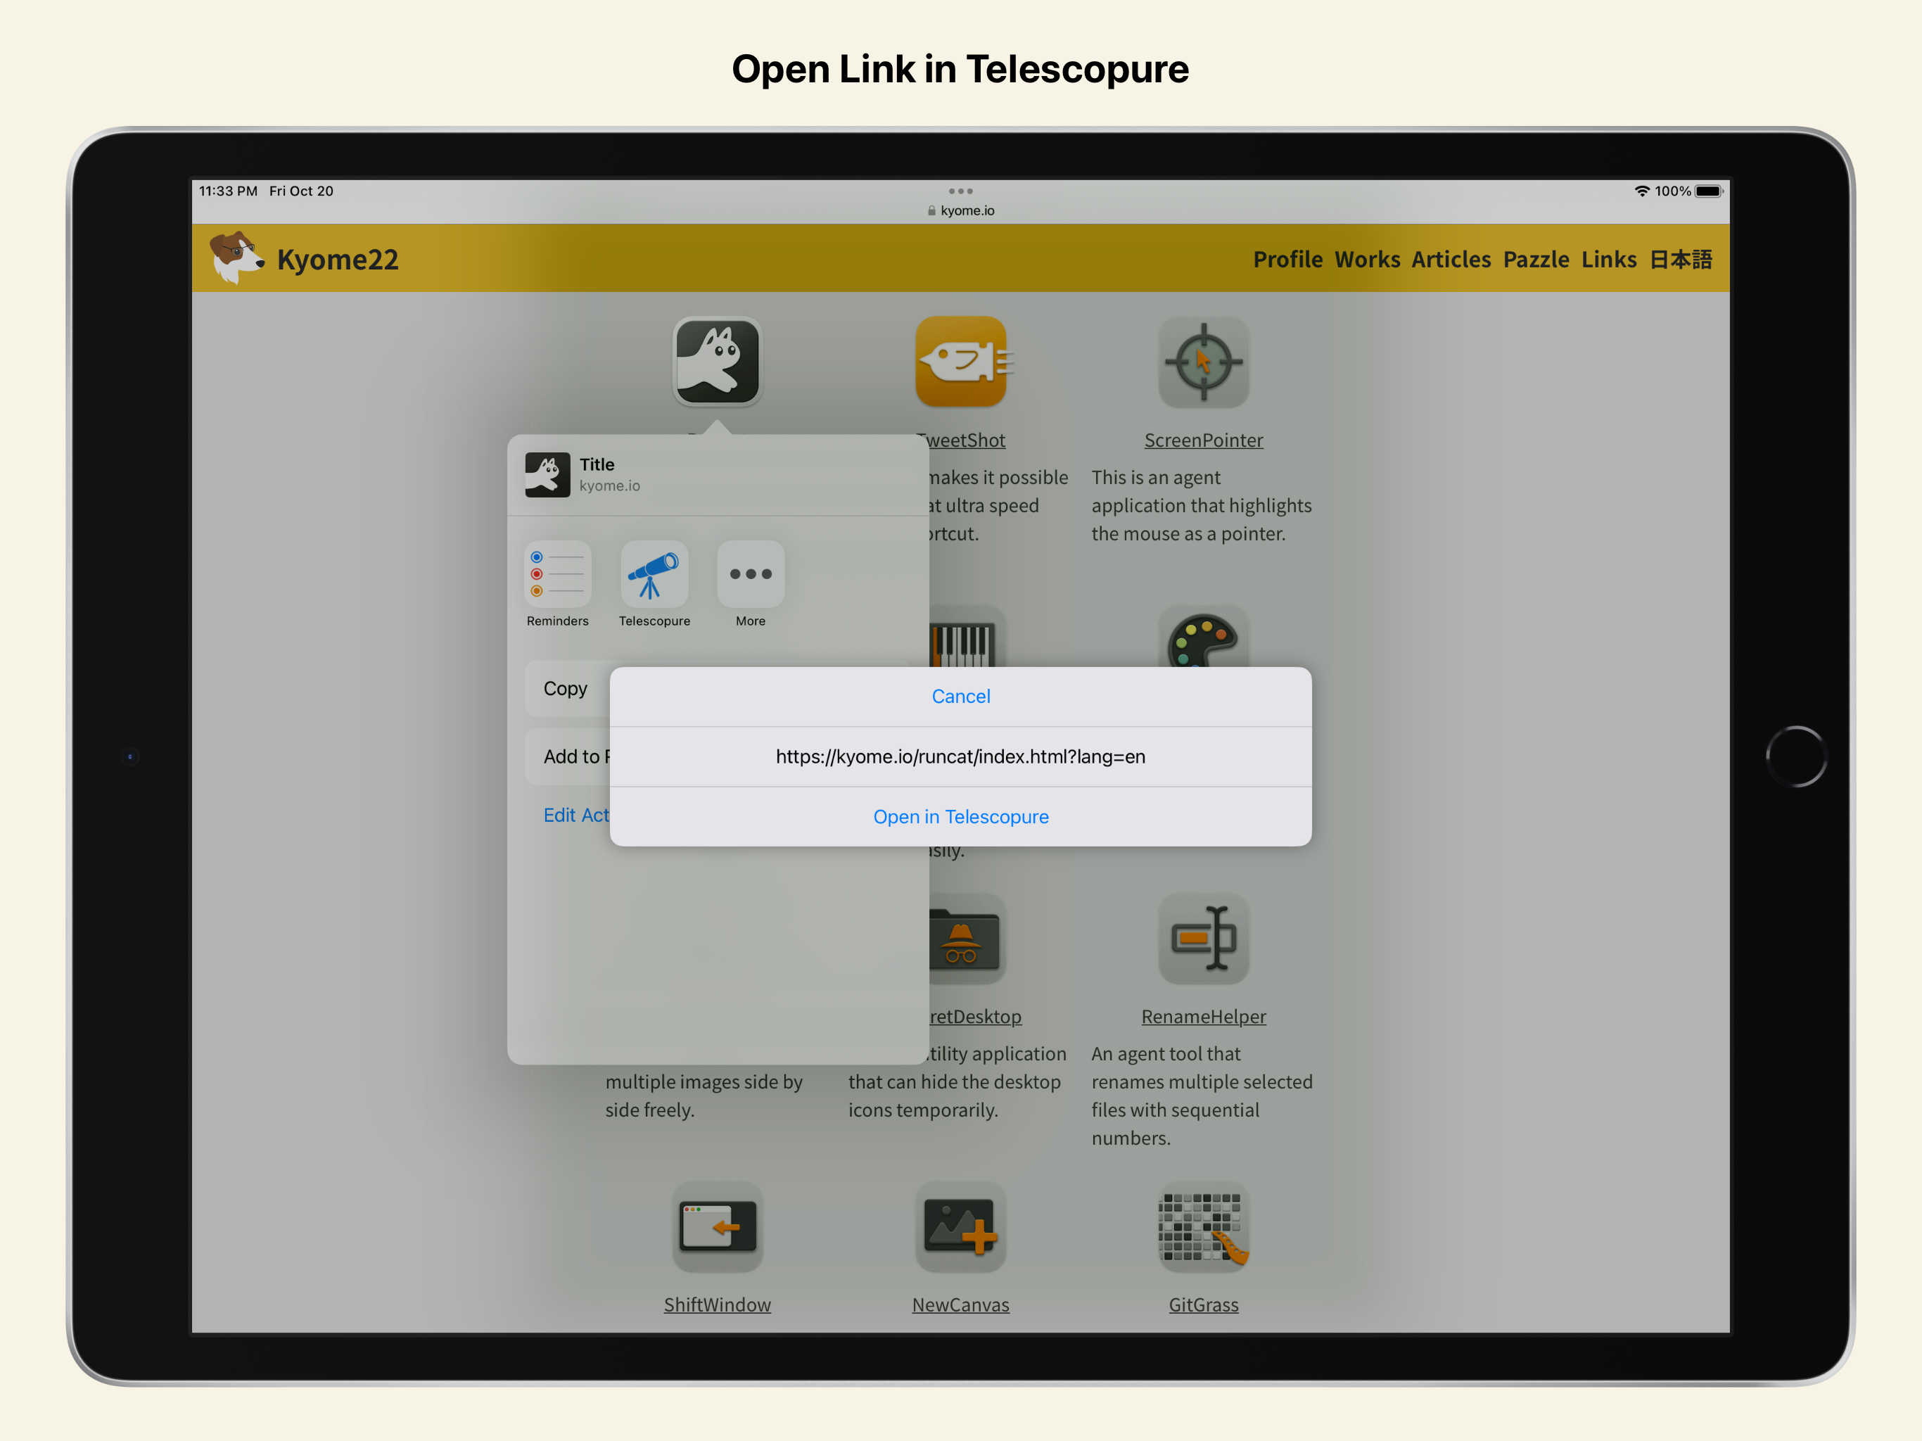Image resolution: width=1922 pixels, height=1441 pixels.
Task: Tap Copy action in share sheet
Action: [566, 688]
